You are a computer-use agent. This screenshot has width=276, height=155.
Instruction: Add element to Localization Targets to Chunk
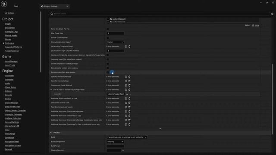coord(126,46)
